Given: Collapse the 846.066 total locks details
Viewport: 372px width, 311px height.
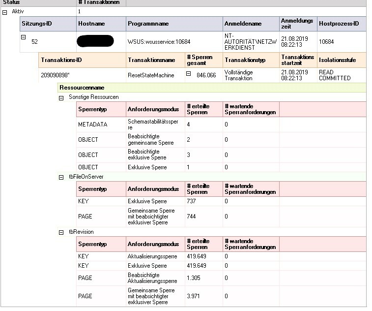Looking at the screenshot, I should [188, 74].
